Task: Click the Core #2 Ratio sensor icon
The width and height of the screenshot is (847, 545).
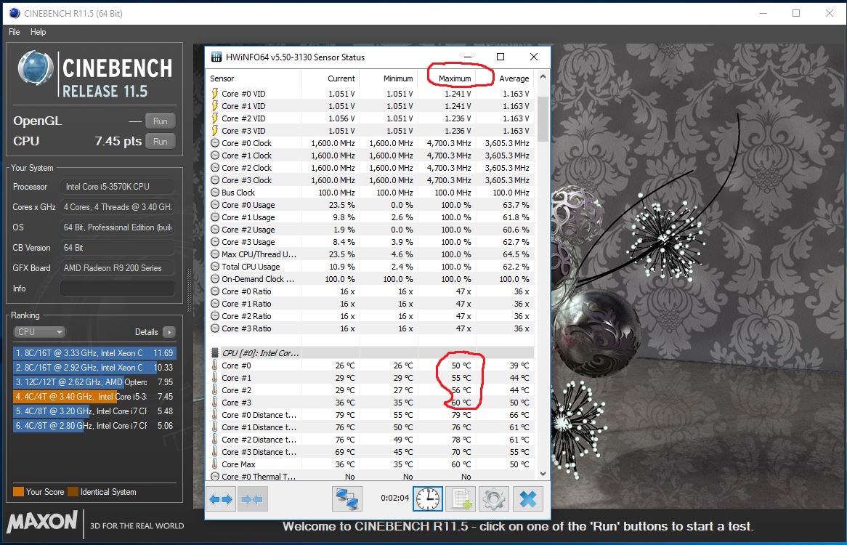Action: click(215, 316)
